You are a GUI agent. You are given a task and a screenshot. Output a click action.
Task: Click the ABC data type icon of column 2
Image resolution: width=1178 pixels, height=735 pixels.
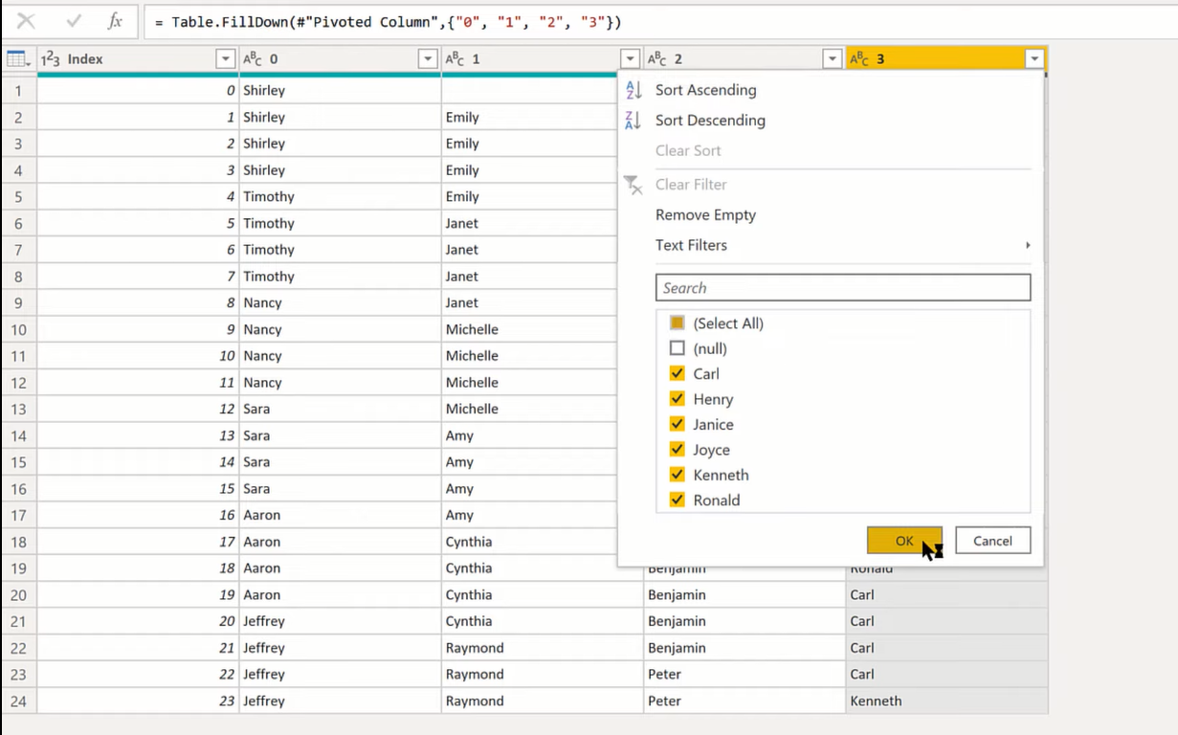coord(657,59)
